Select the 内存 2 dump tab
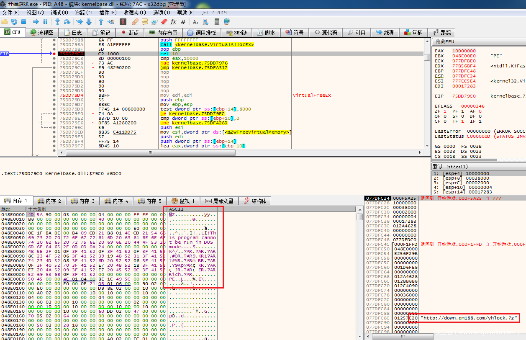Viewport: 526px width, 340px height. 50,201
